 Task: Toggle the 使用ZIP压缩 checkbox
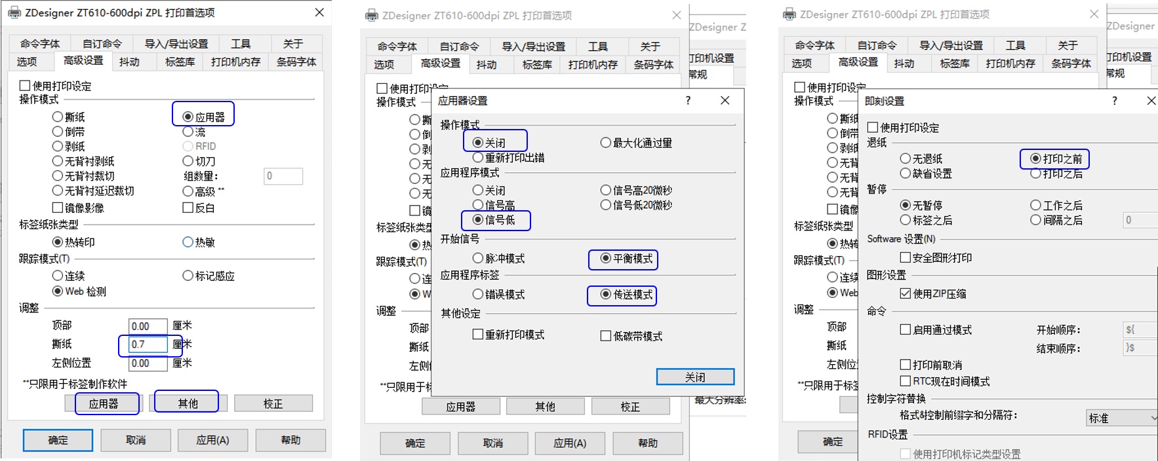906,293
